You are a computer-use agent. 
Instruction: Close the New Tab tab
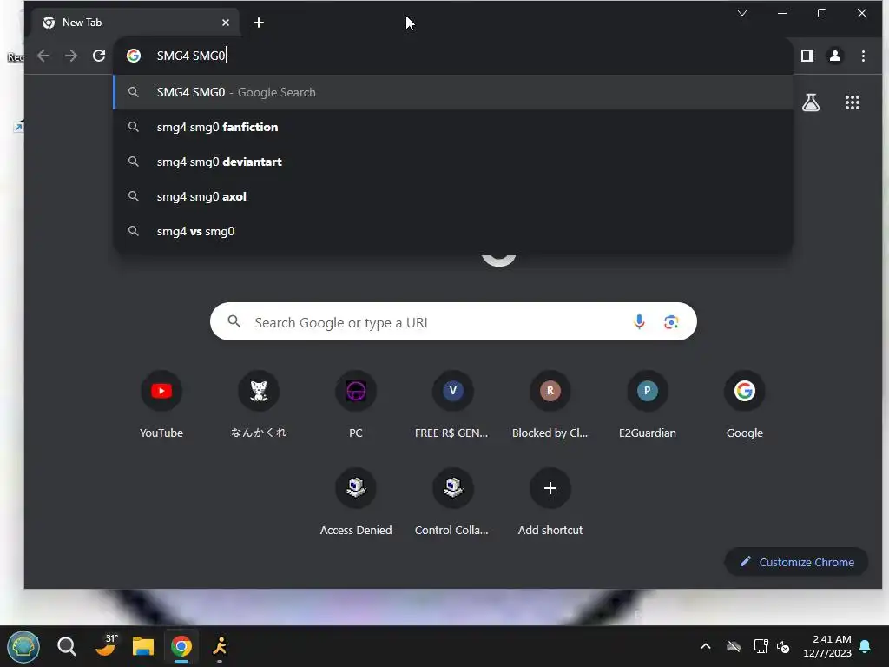point(226,23)
